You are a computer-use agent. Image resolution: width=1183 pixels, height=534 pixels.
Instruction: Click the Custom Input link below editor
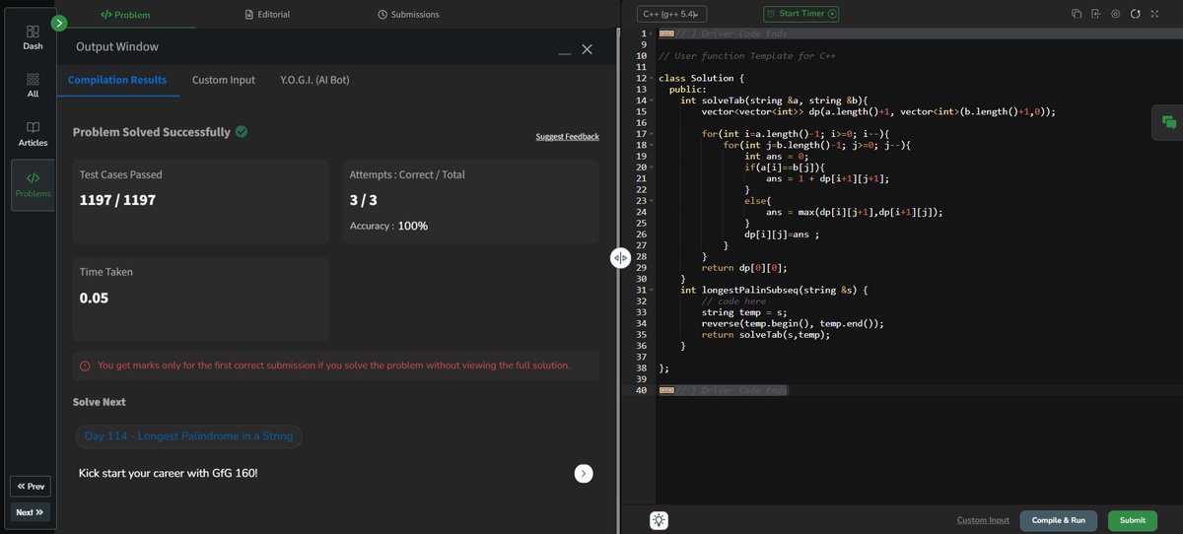coord(983,520)
